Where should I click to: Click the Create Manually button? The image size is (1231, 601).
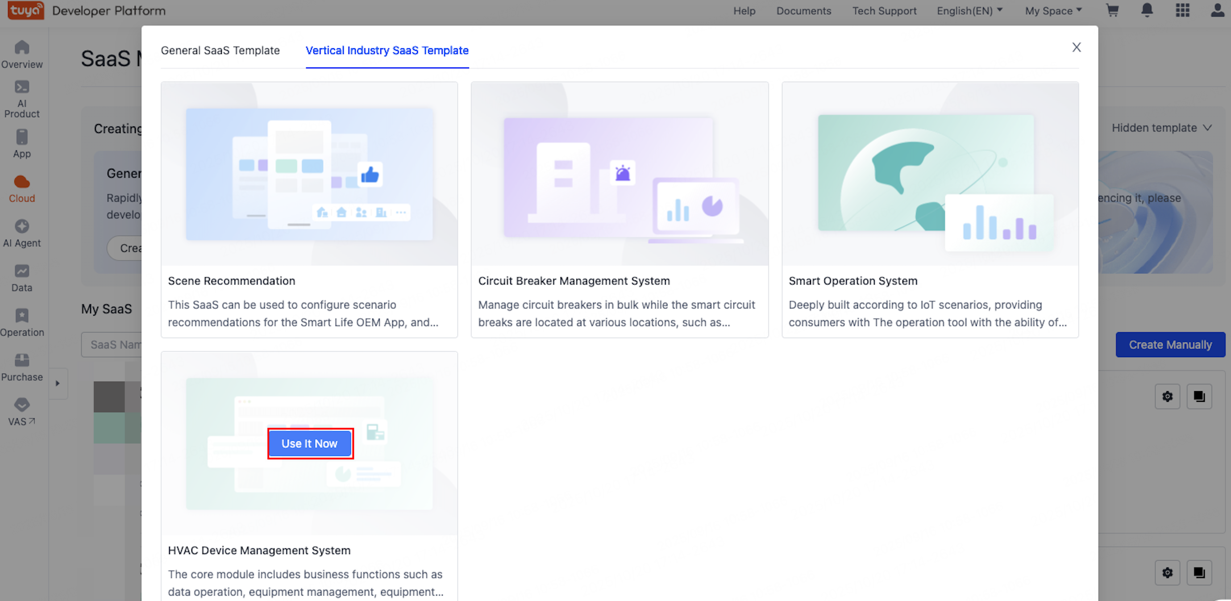click(1170, 344)
